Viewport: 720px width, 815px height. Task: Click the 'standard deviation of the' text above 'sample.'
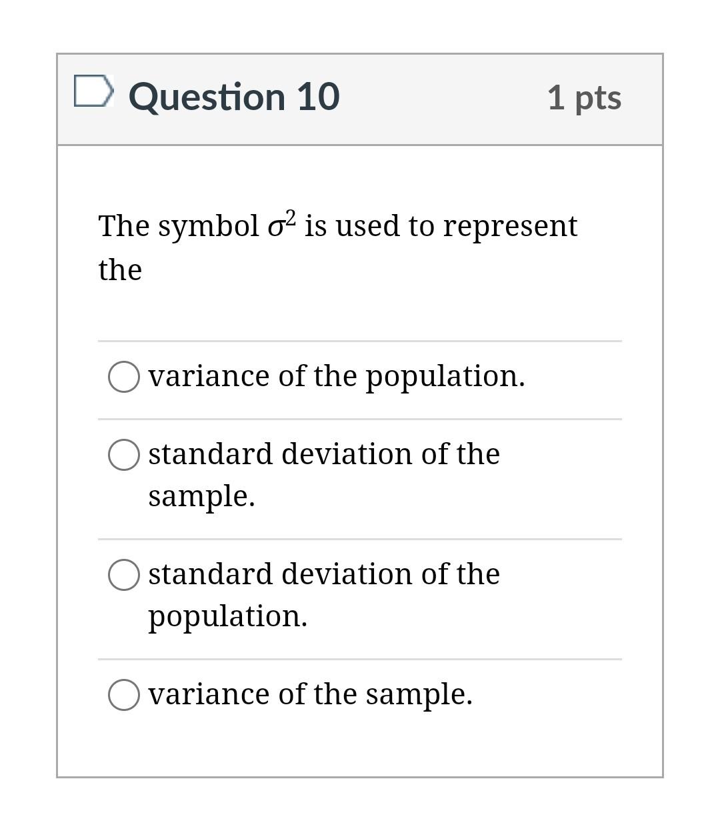[x=324, y=454]
